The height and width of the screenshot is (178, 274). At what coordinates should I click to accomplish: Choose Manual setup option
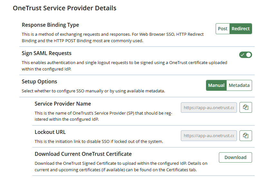point(216,85)
